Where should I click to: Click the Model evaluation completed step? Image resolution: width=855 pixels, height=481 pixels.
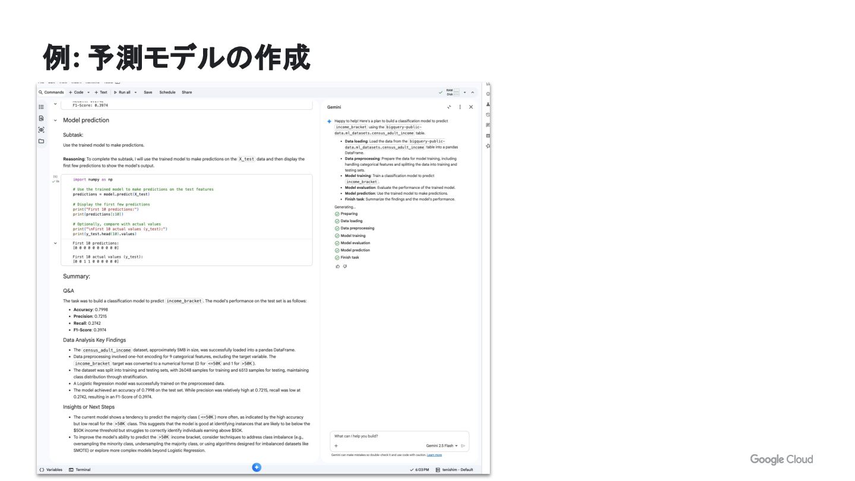point(353,243)
